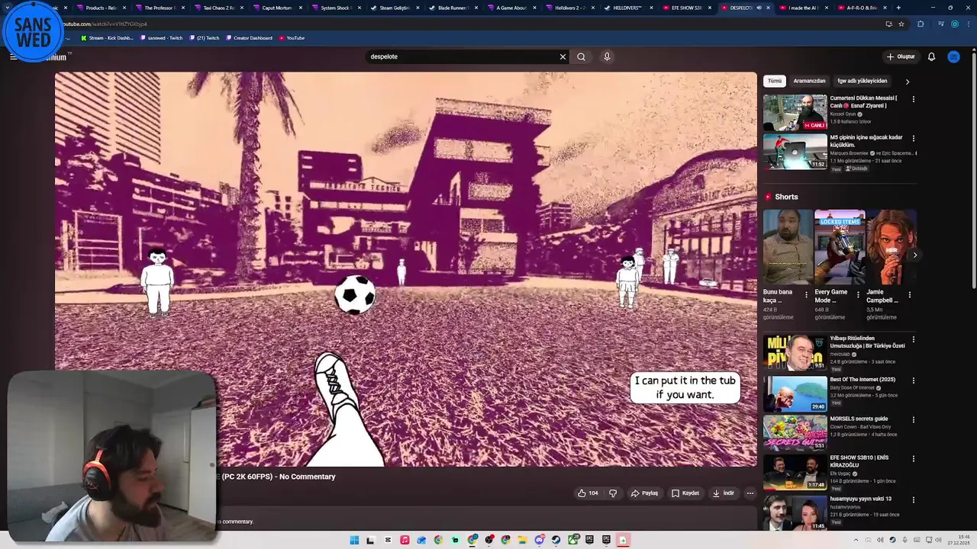Select the Aramanızdan filter chip
This screenshot has height=549, width=977.
[x=809, y=81]
